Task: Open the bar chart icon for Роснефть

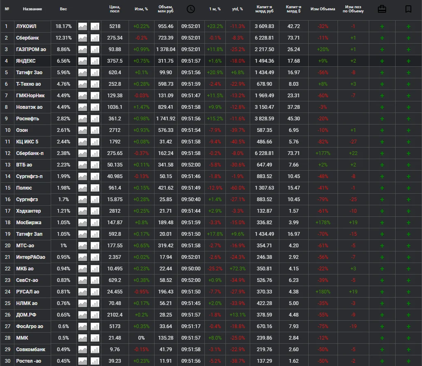Action: tap(95, 119)
